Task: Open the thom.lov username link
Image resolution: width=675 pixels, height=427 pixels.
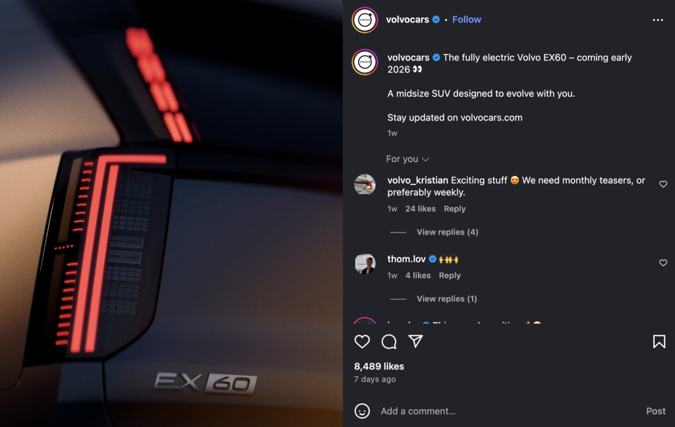Action: (406, 259)
